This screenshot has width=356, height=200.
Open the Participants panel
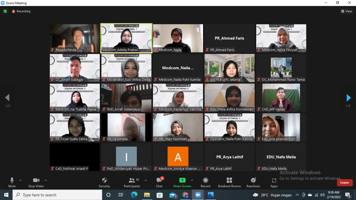click(x=132, y=181)
